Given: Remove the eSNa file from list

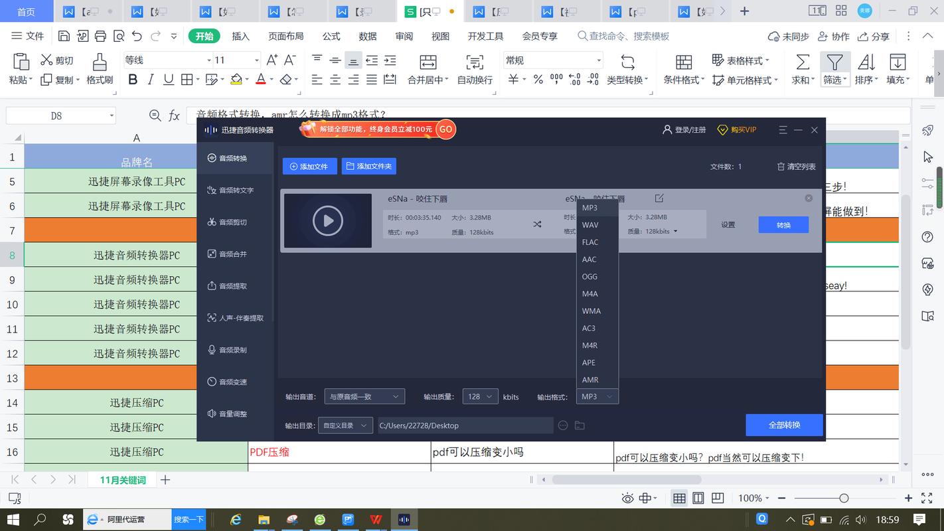Looking at the screenshot, I should 809,198.
